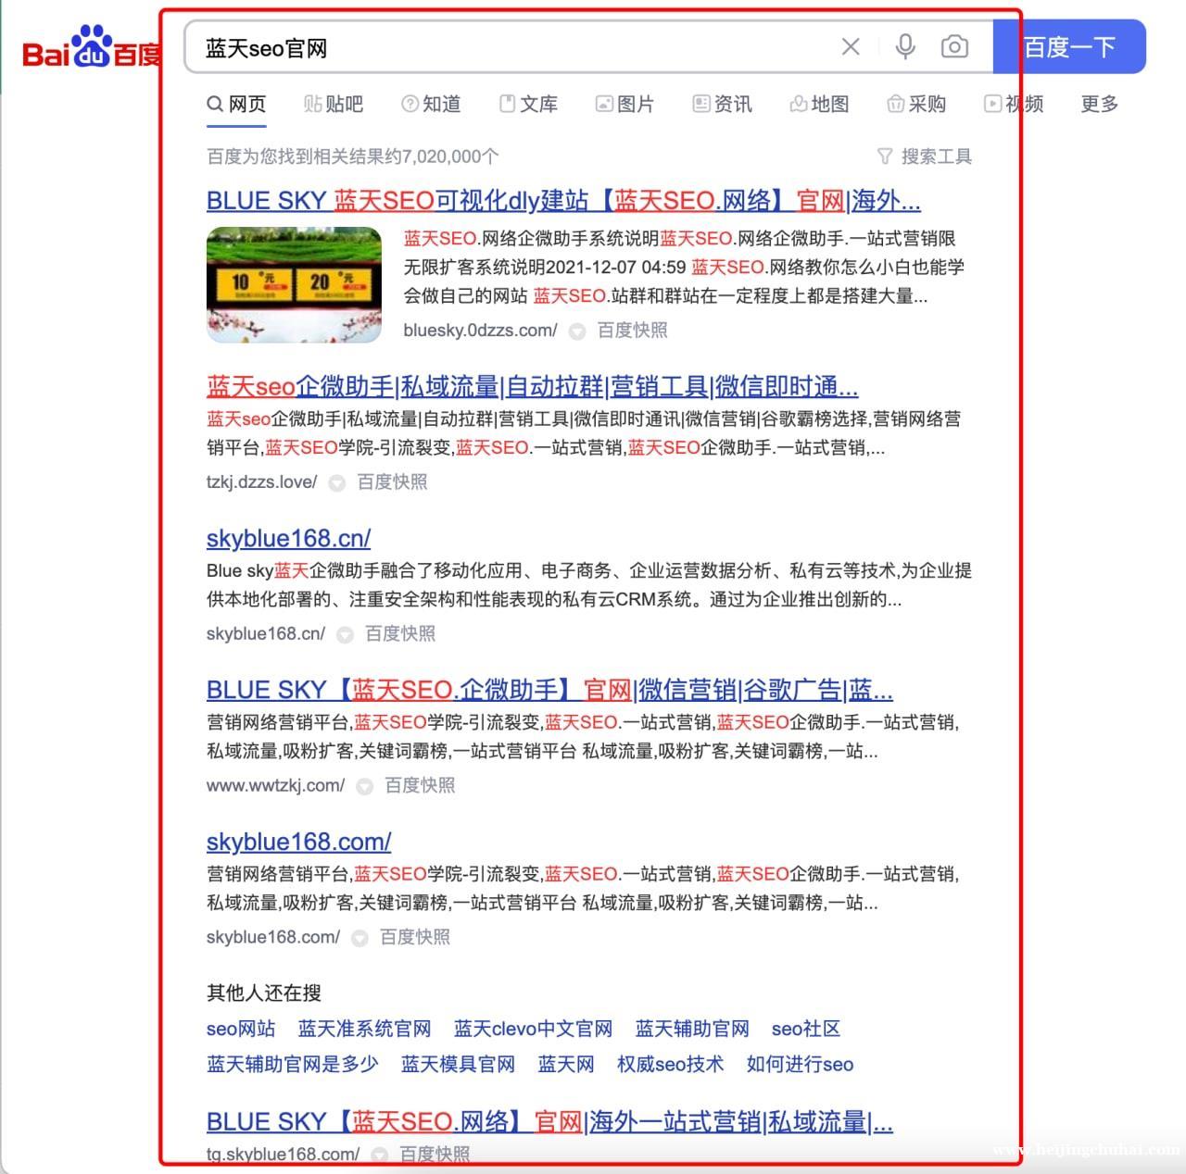Click the 百度一下 search button
The width and height of the screenshot is (1186, 1174).
pos(1069,47)
